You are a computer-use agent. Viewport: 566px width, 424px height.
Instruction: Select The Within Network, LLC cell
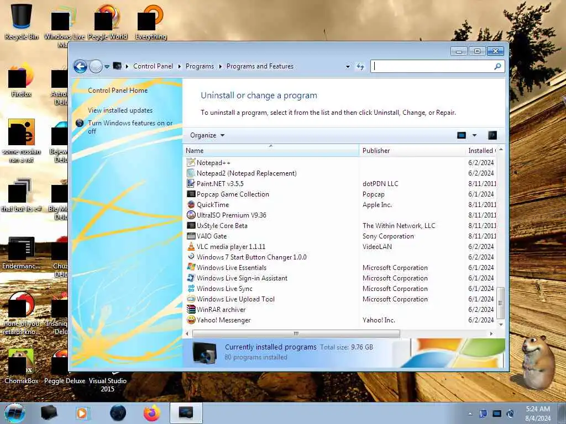[399, 226]
